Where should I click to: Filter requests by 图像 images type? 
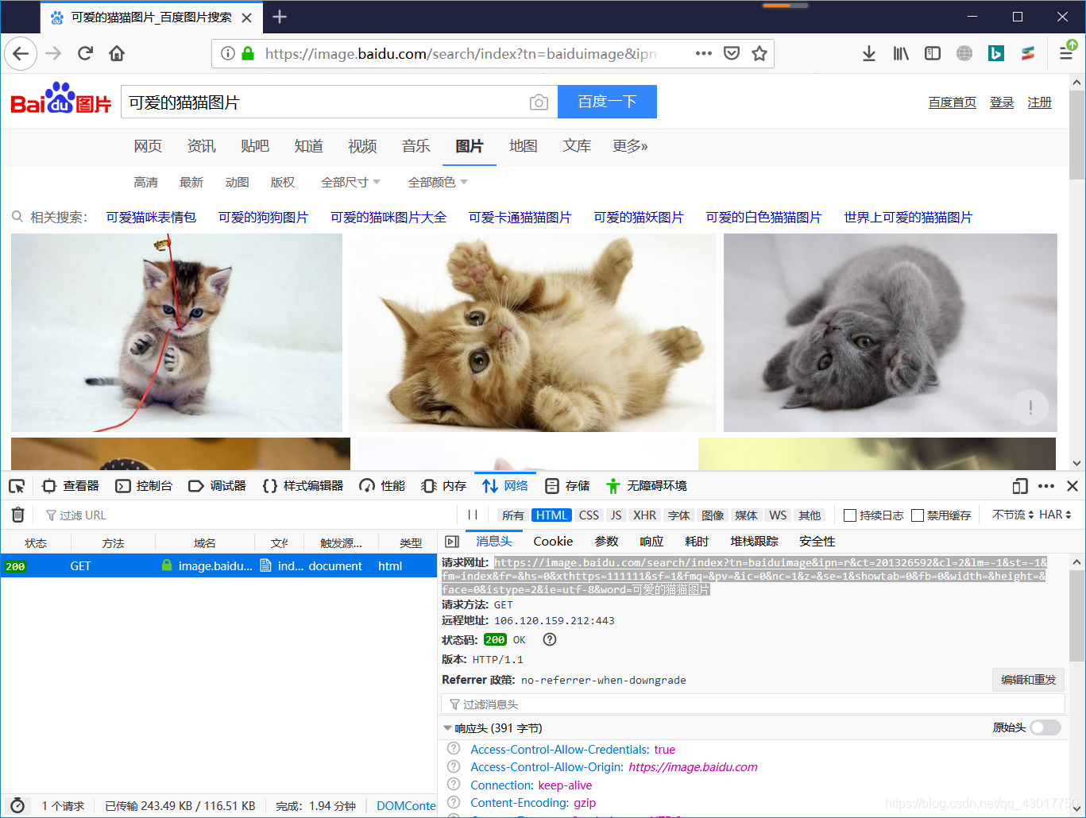coord(713,515)
